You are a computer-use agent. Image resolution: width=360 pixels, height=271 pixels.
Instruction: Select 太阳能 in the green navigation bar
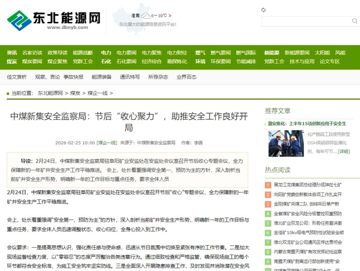322,53
